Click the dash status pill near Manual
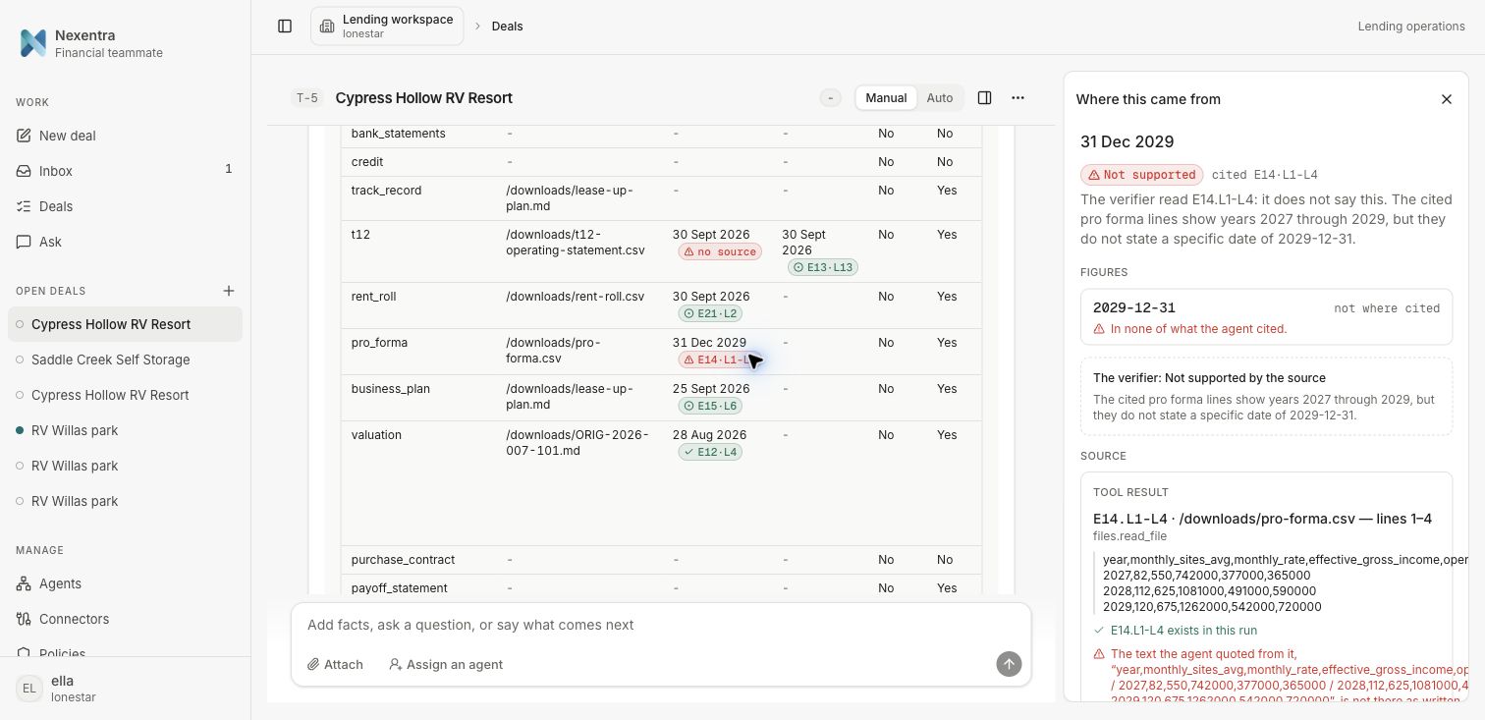 tap(831, 97)
